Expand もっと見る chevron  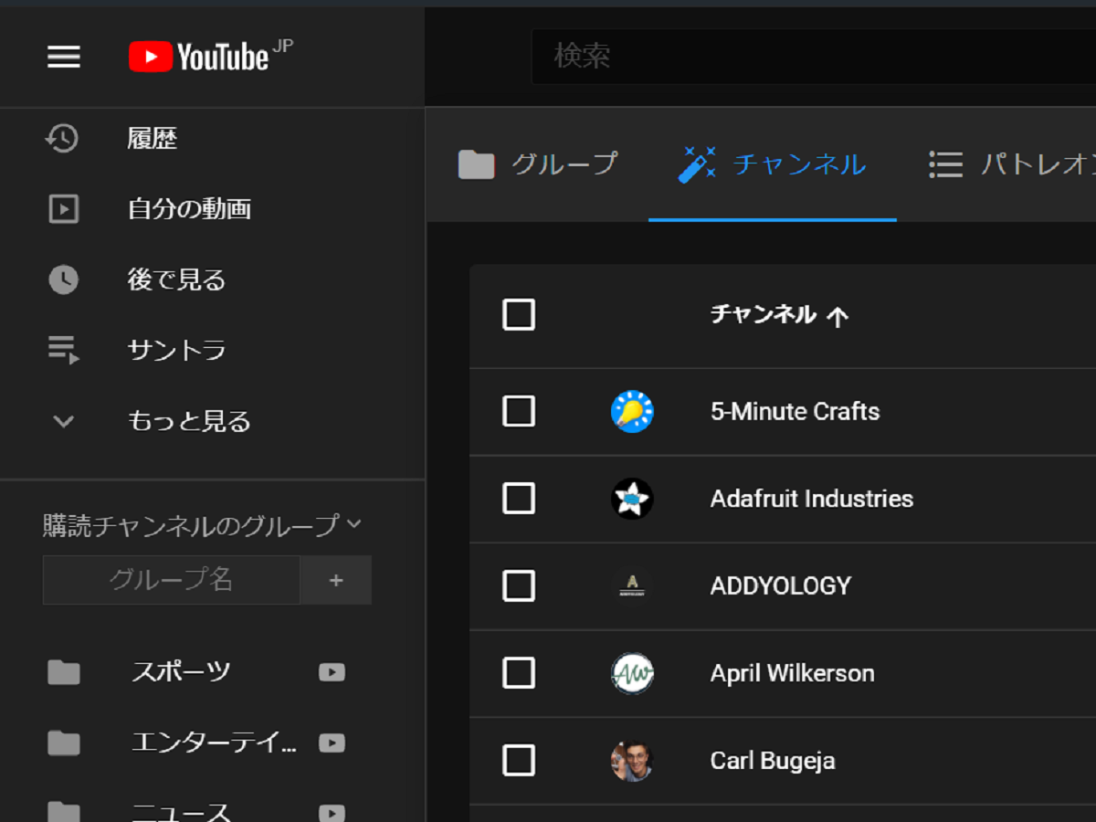coord(63,421)
